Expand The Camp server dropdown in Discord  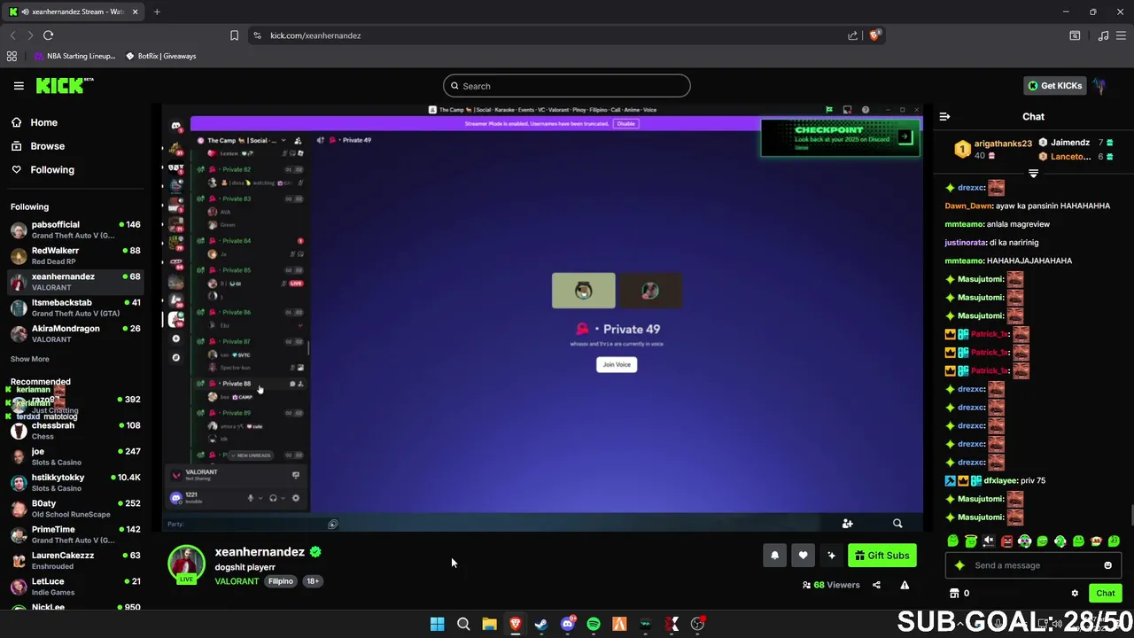point(283,140)
